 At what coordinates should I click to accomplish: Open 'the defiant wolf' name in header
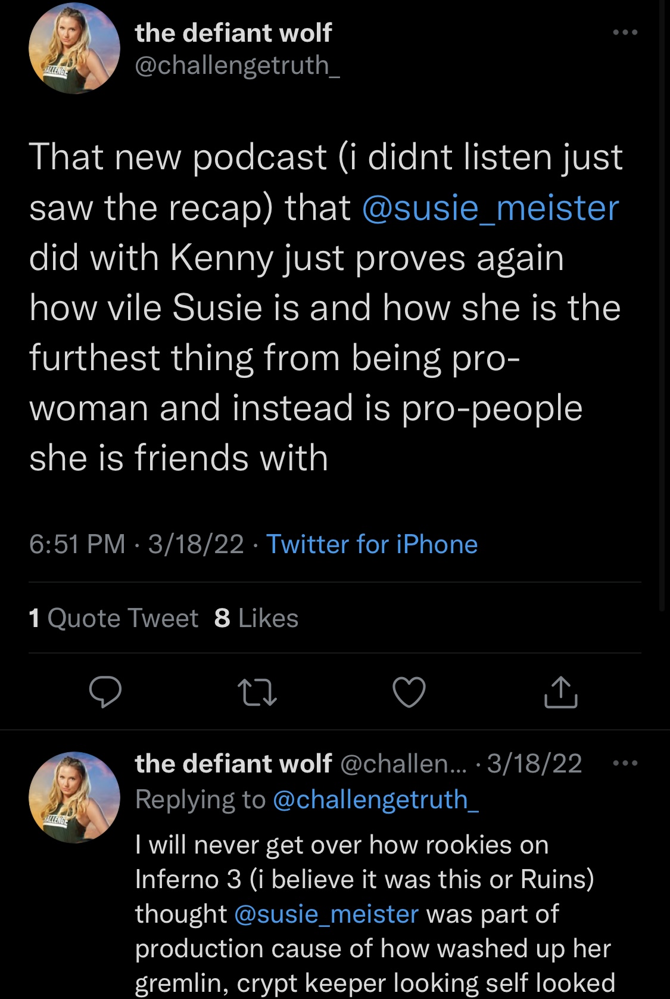pyautogui.click(x=233, y=33)
